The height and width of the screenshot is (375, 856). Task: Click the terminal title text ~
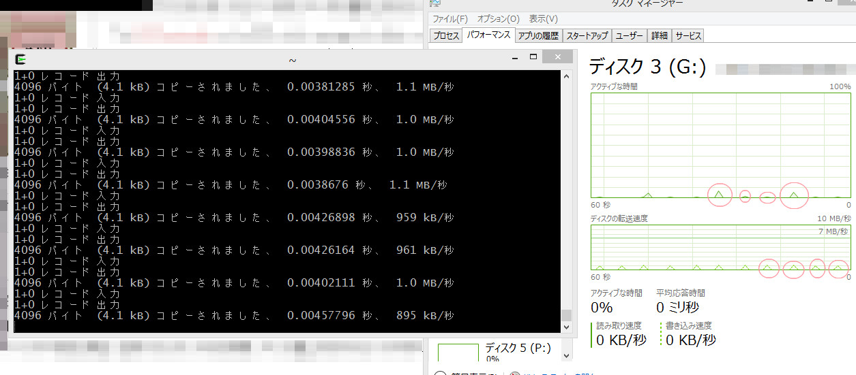pyautogui.click(x=293, y=60)
